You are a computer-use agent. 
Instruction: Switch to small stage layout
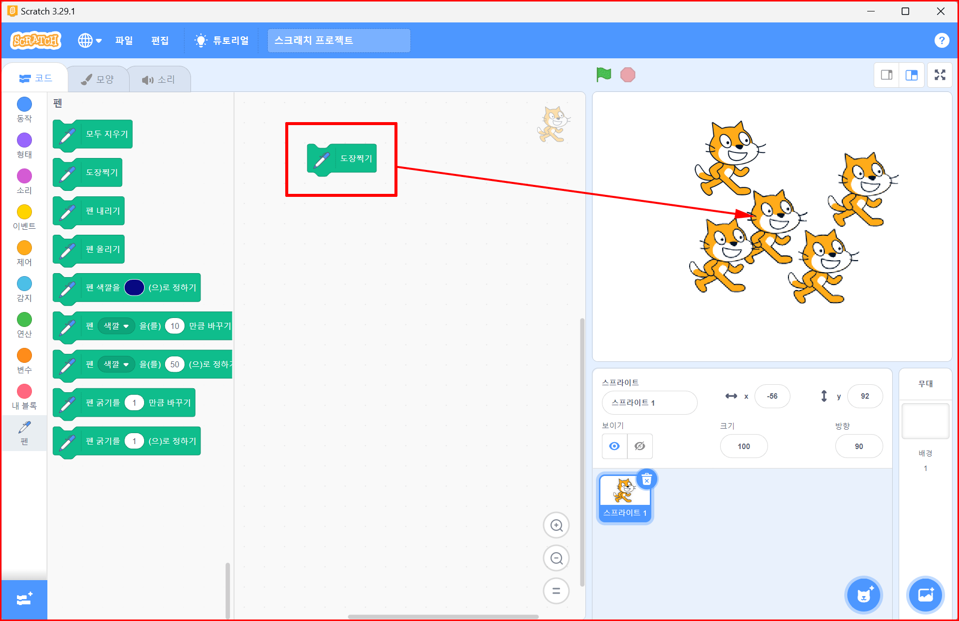coord(887,75)
